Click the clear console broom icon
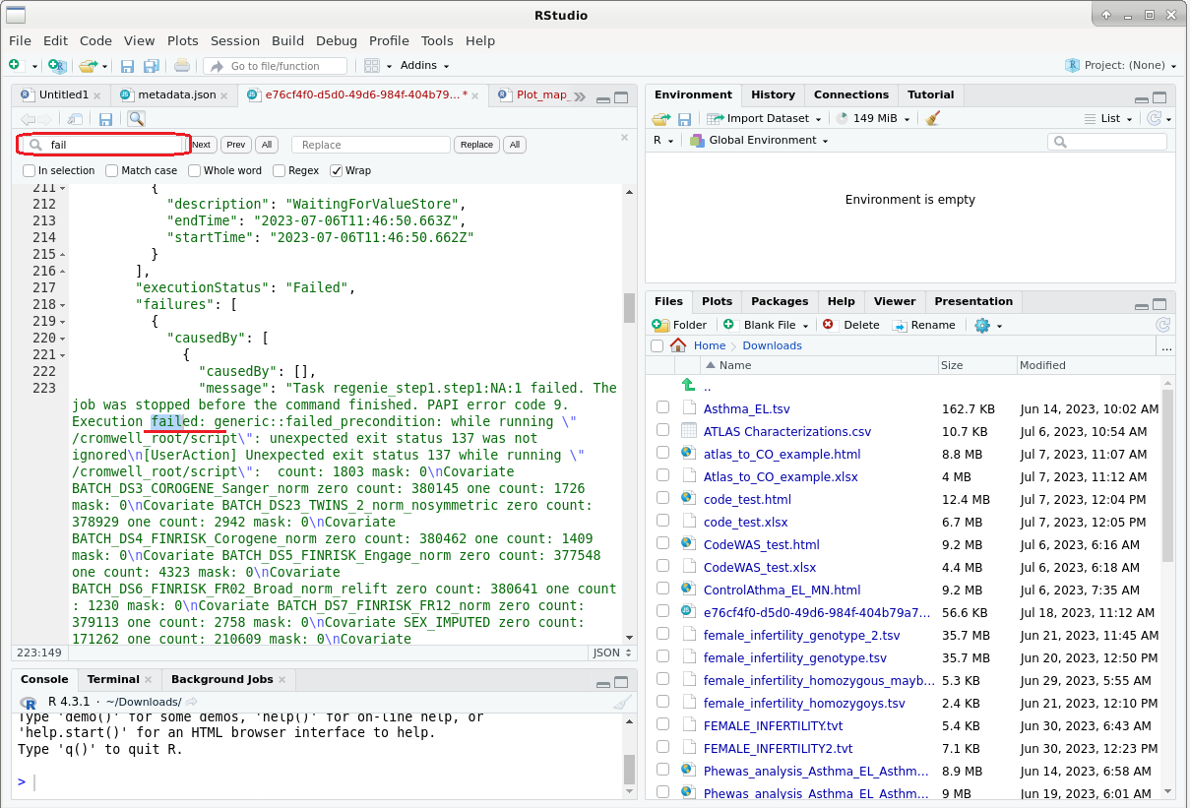Image resolution: width=1190 pixels, height=808 pixels. tap(622, 702)
